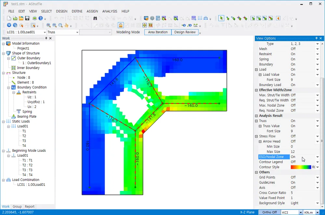
Task: Collapse the Effective Width/Zone section
Action: coord(256,90)
